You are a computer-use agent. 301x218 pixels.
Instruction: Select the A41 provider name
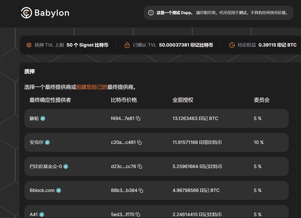(x=33, y=214)
